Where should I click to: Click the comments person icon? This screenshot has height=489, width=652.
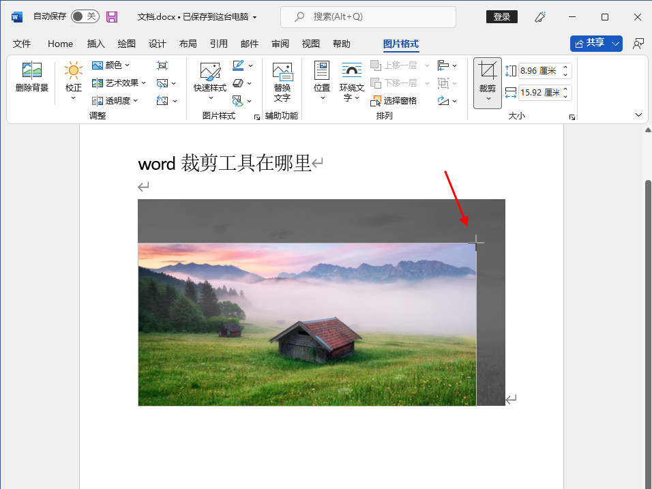point(638,44)
